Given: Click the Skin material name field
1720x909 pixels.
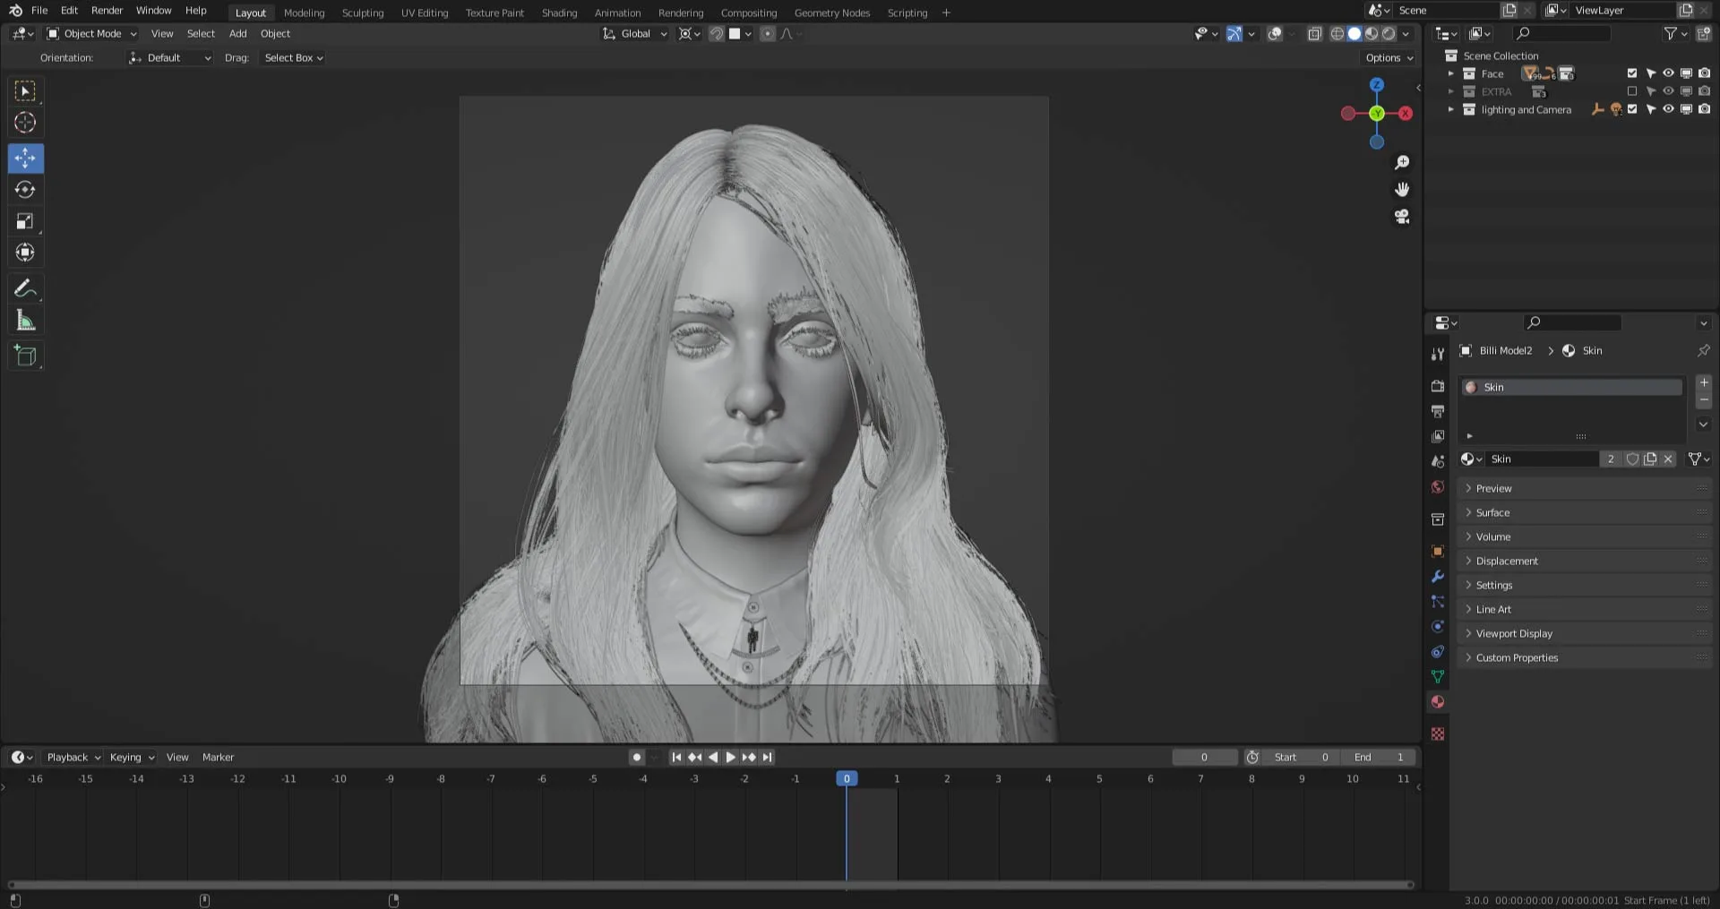Looking at the screenshot, I should point(1541,459).
